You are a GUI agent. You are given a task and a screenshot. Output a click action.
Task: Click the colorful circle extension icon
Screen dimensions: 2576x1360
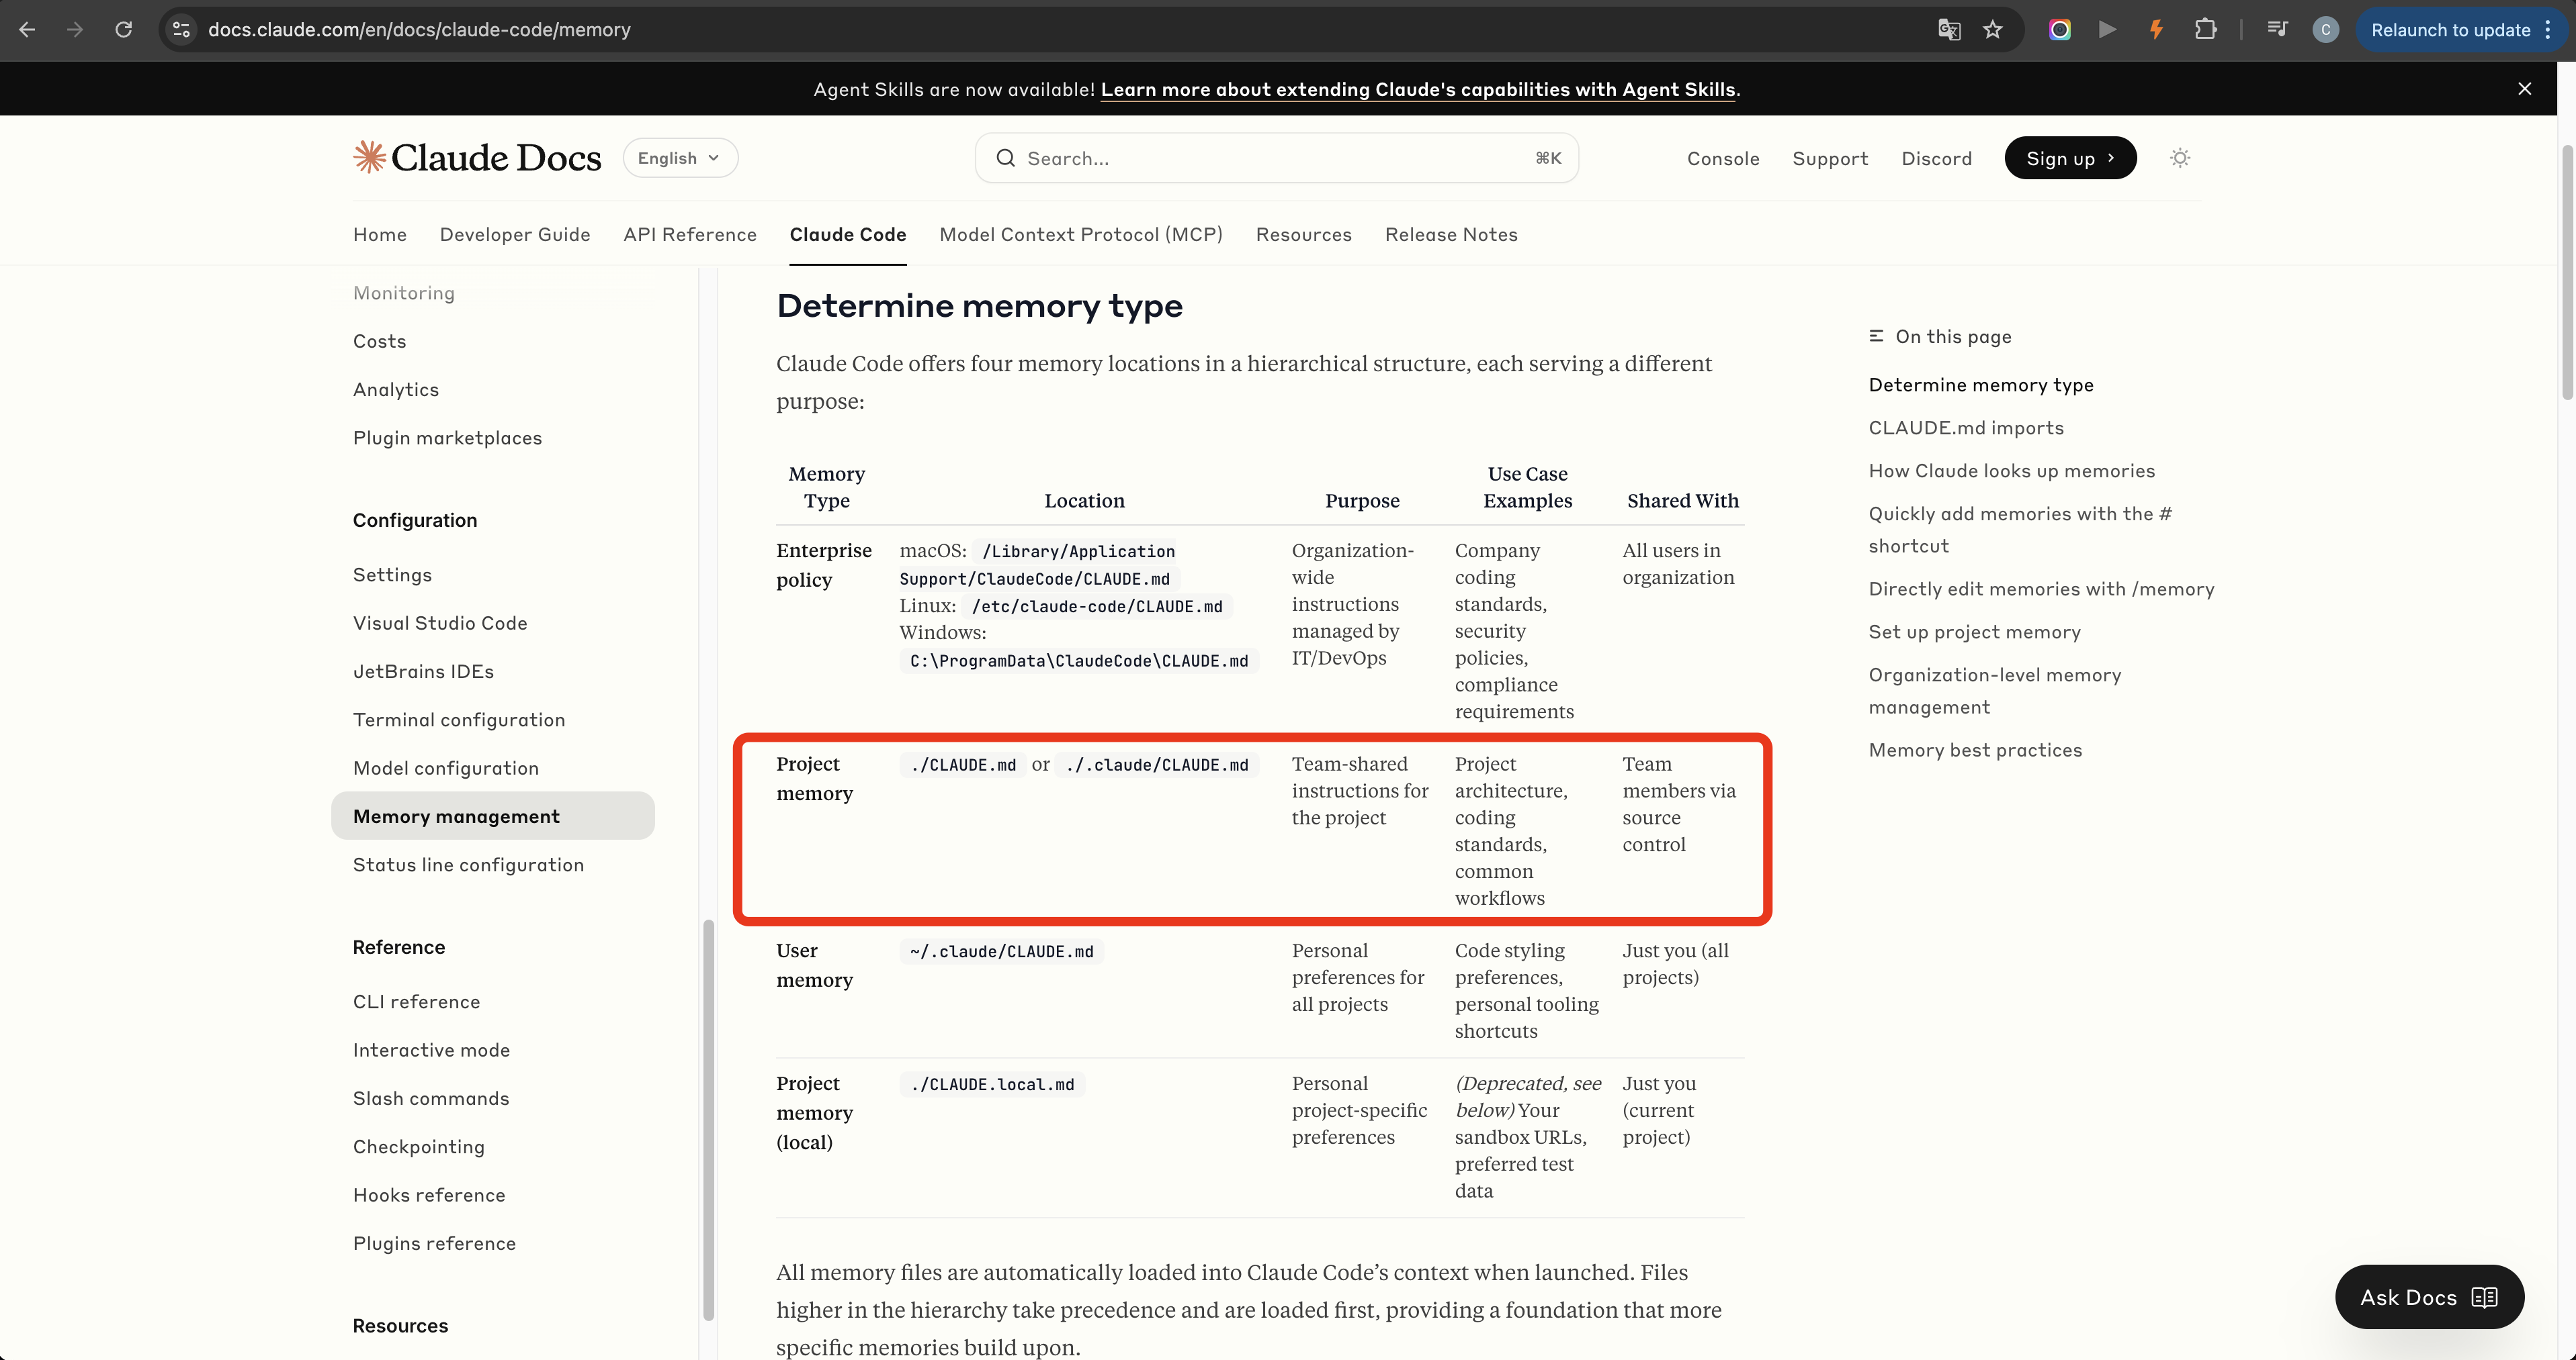[x=2059, y=30]
